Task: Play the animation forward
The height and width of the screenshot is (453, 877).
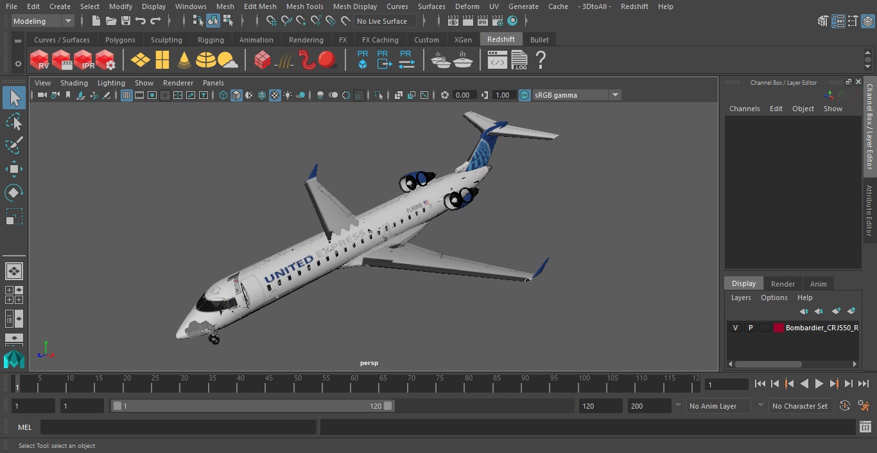Action: pyautogui.click(x=819, y=384)
